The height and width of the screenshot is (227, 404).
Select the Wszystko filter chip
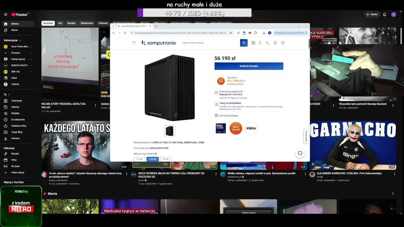pyautogui.click(x=48, y=23)
